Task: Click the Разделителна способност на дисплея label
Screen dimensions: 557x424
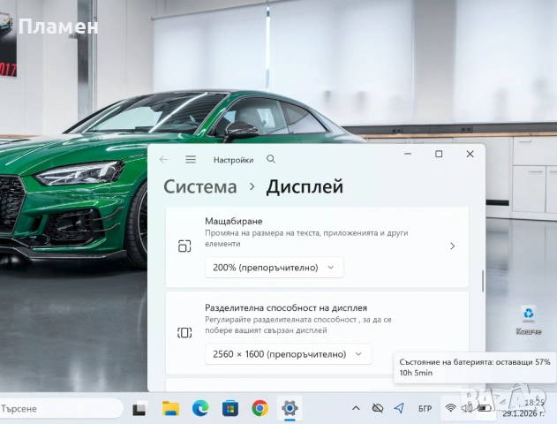Action: click(286, 307)
